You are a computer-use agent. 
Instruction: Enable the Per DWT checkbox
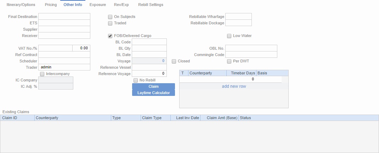tap(229, 61)
